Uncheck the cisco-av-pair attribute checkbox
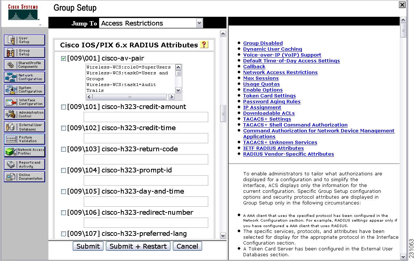 63,58
